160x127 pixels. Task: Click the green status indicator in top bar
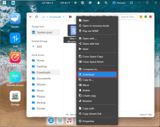point(75,3)
